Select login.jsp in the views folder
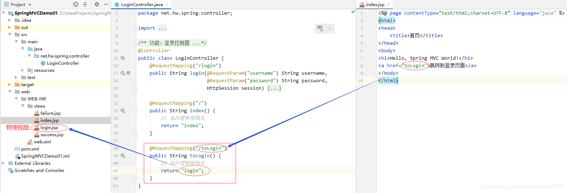Screen dimensions: 567x193 [x=49, y=128]
